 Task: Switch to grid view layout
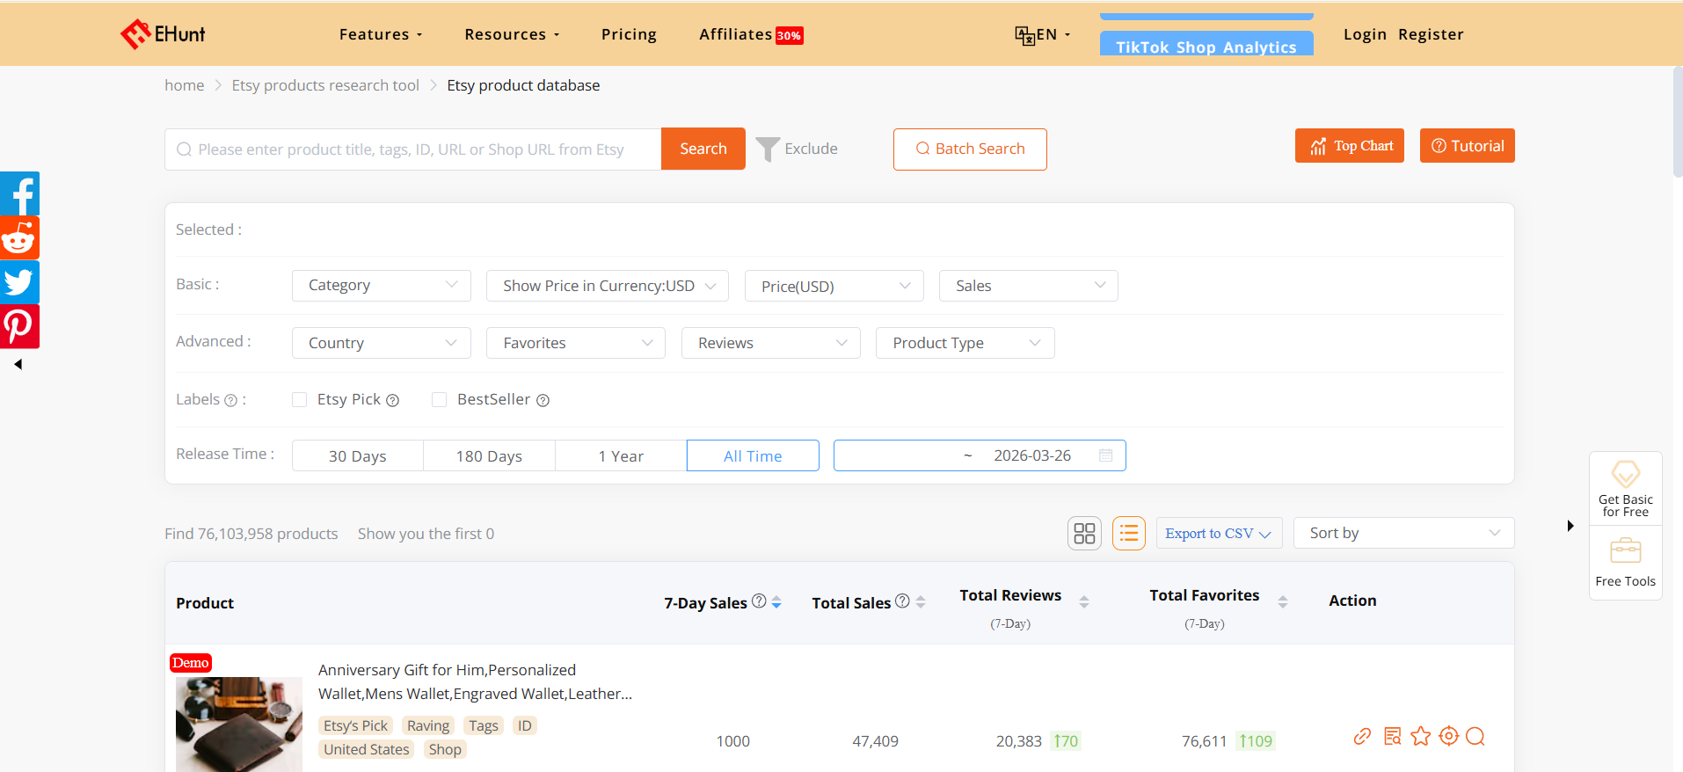(x=1084, y=533)
